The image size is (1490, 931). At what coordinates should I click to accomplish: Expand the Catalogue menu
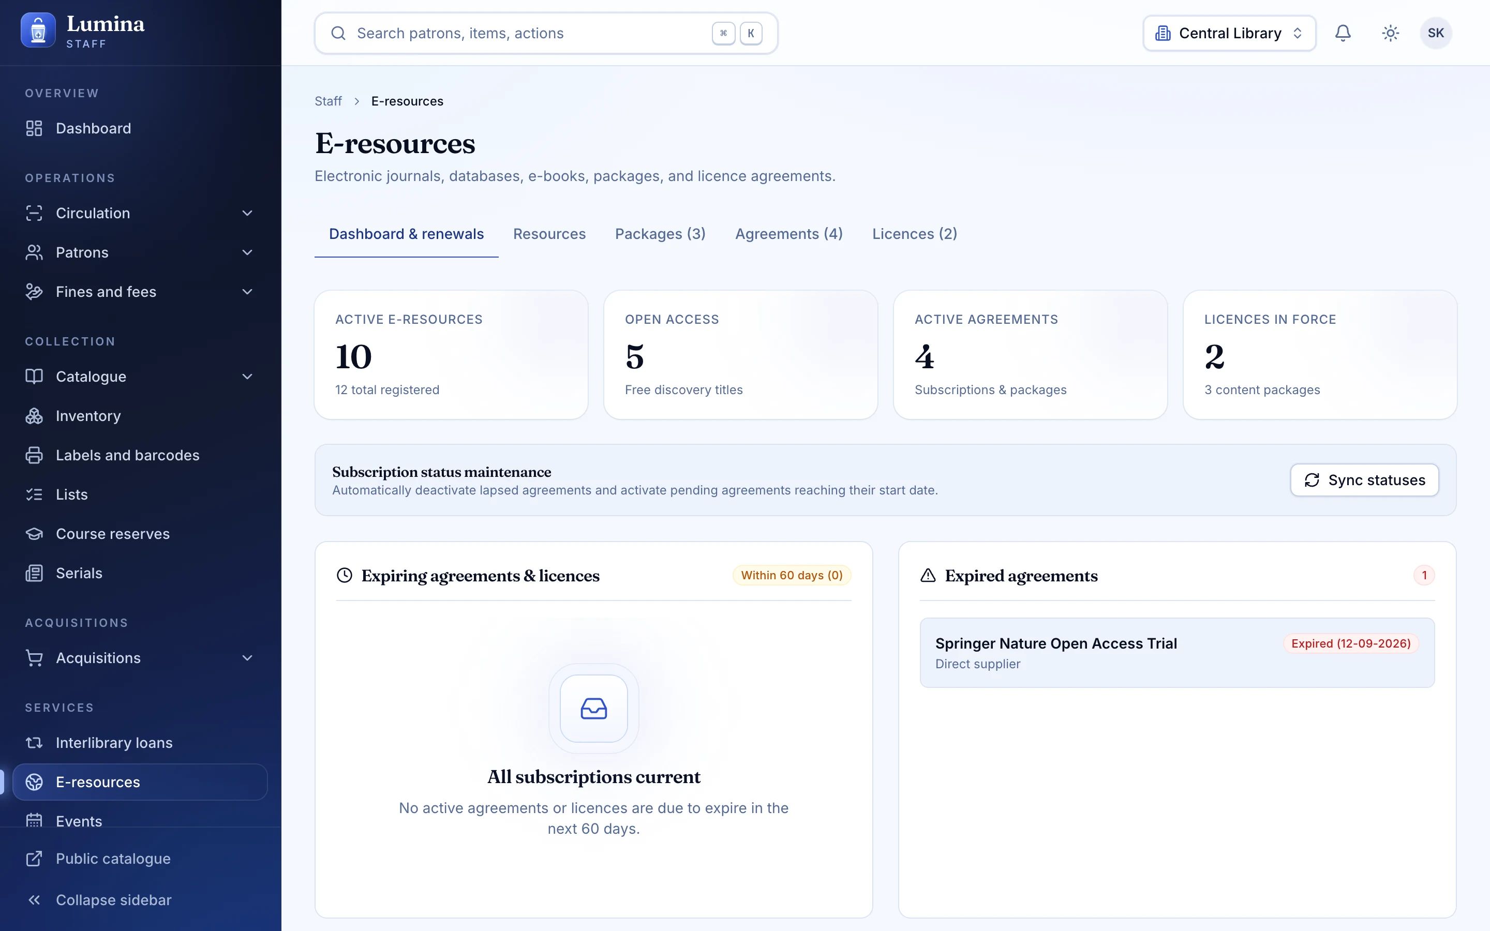[x=140, y=376]
